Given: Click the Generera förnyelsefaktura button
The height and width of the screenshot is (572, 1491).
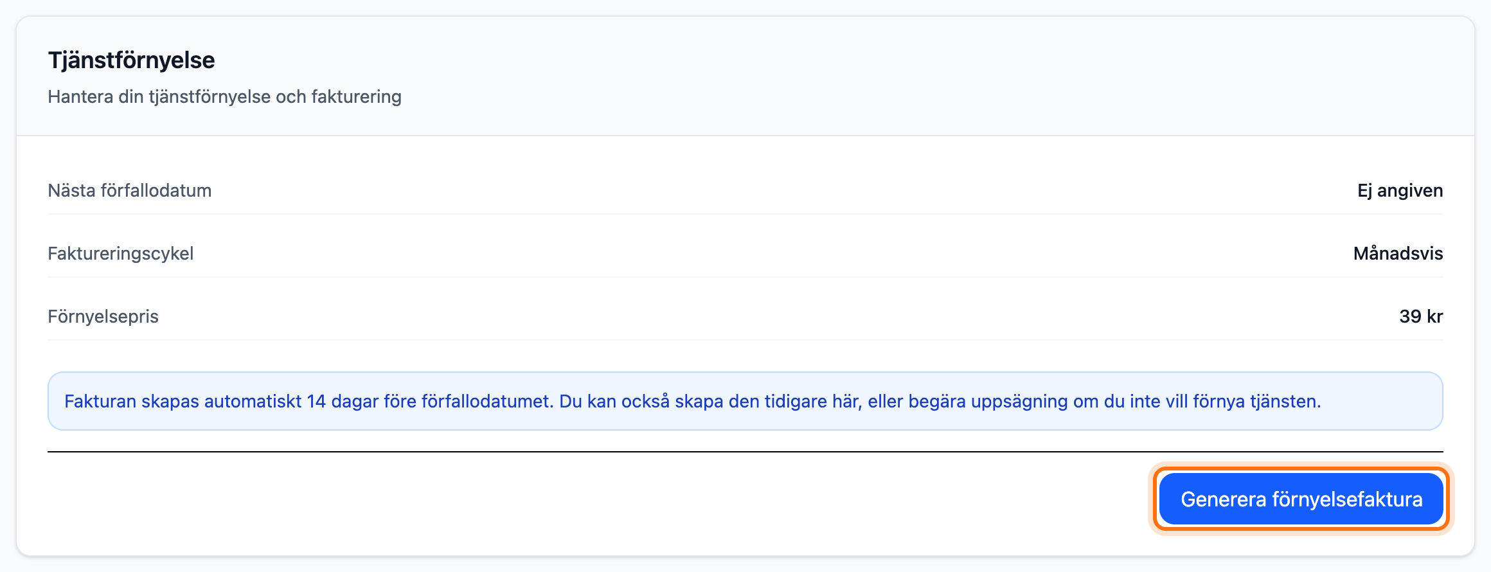Looking at the screenshot, I should click(x=1301, y=499).
